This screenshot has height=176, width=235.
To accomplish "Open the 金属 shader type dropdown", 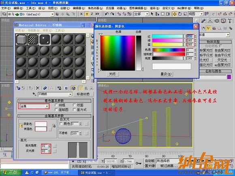I will pyautogui.click(x=34, y=106).
